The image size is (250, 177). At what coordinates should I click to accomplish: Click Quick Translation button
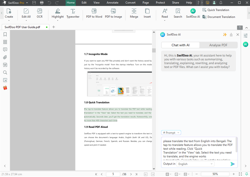(x=216, y=10)
